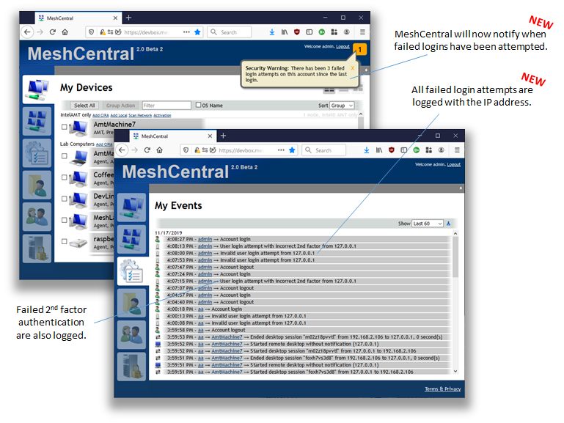Viewport: 564px width, 423px height.
Task: Go Home in front browser window toolbar
Action: 160,150
